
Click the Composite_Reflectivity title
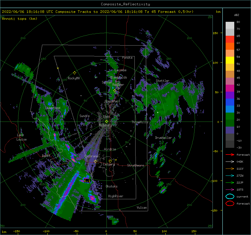click(126, 4)
